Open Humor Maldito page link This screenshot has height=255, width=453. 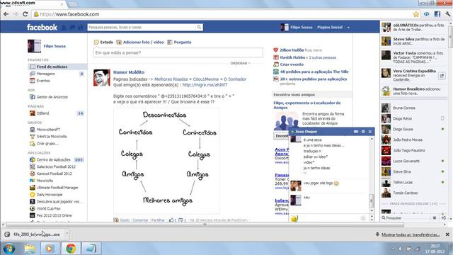[x=129, y=72]
